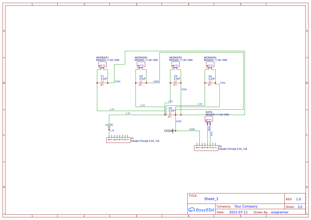Click the Sheet_1 title text

(211, 199)
